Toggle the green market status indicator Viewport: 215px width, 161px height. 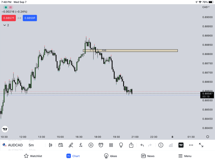[x=6, y=8]
